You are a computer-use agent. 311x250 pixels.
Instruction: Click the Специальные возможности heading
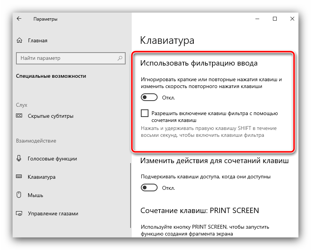click(x=51, y=76)
